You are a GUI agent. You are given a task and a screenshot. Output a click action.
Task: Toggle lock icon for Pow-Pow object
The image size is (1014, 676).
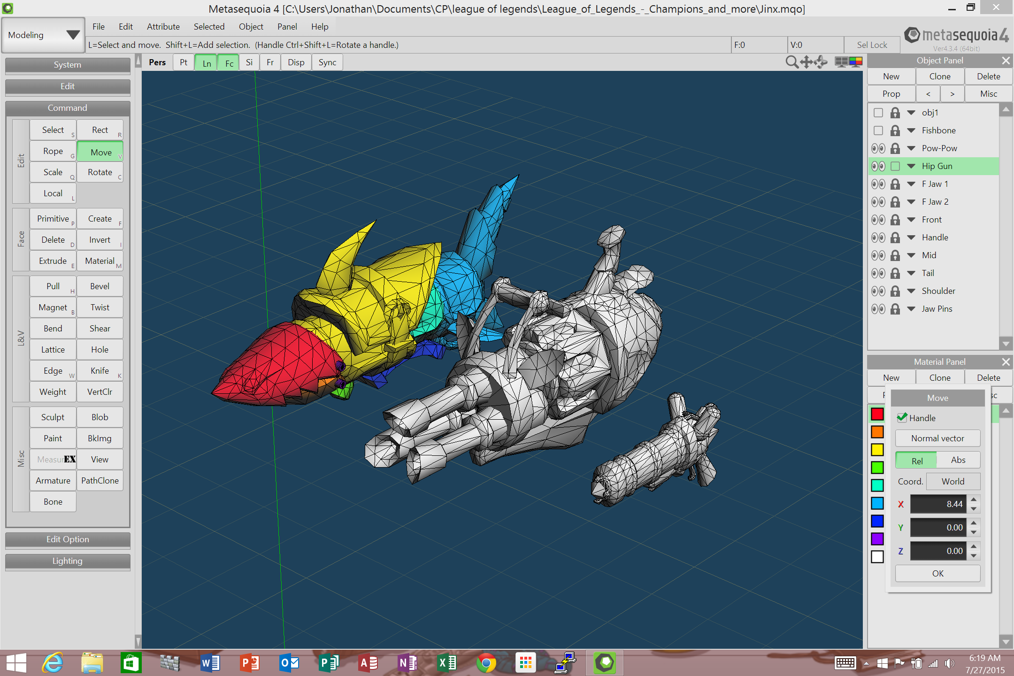coord(895,148)
